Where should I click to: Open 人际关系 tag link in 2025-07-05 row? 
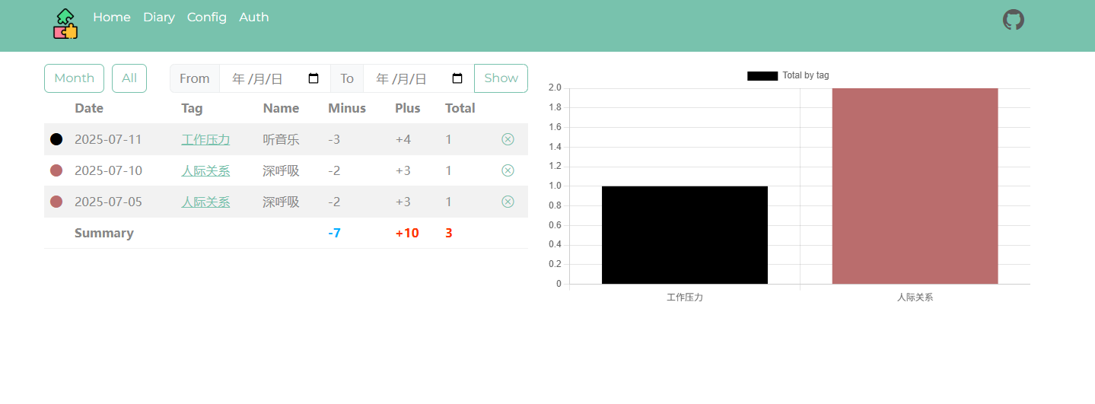coord(205,202)
